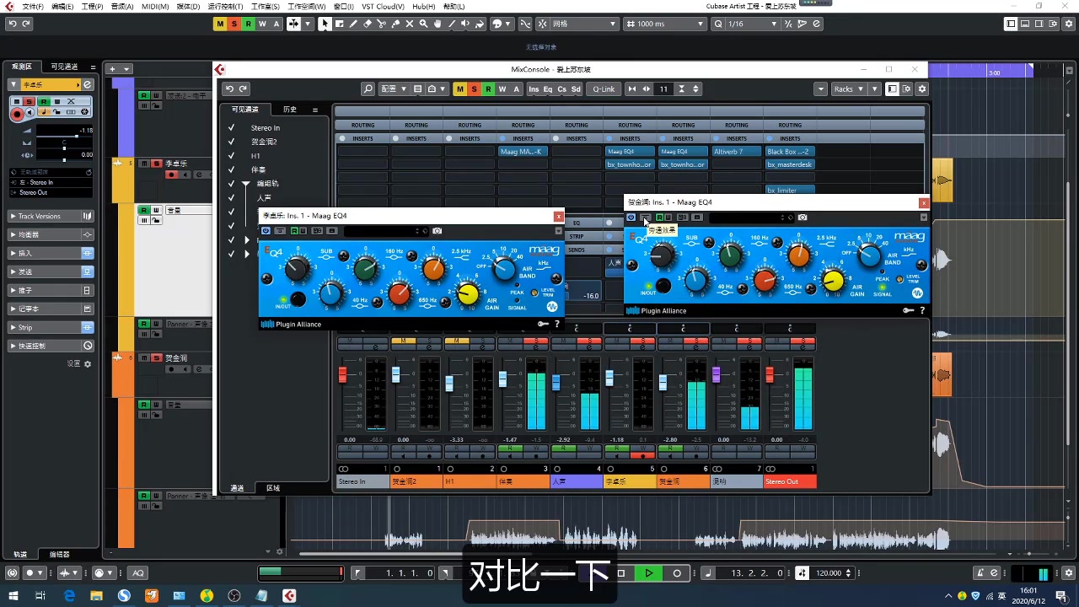Toggle global Solo S in MixConsole toolbar
Image resolution: width=1079 pixels, height=607 pixels.
pyautogui.click(x=474, y=89)
